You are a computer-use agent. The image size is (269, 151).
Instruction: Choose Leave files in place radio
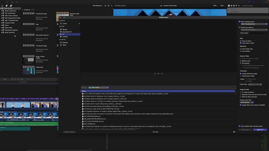pos(241,43)
